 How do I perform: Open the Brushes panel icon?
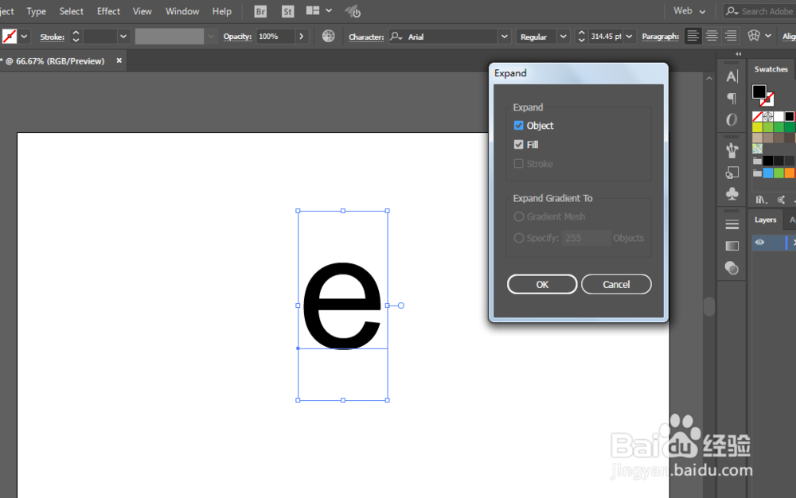pos(732,150)
